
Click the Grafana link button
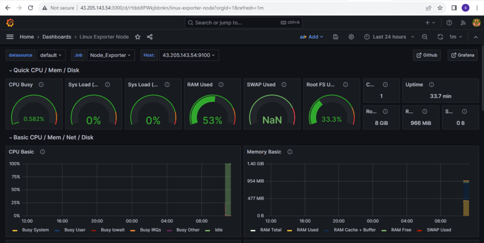pos(463,55)
